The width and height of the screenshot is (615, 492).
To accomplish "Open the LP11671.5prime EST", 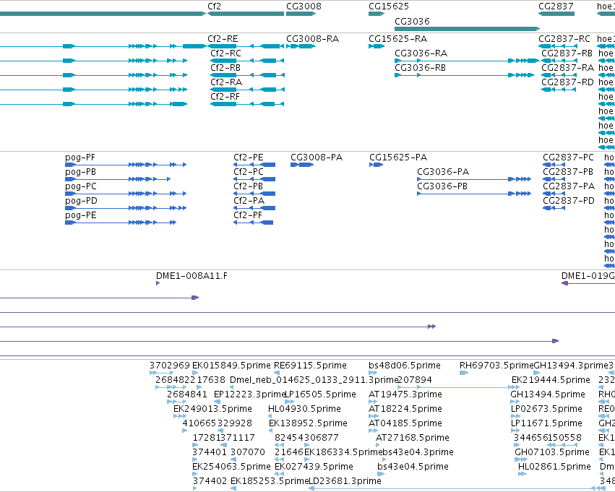I will (516, 431).
